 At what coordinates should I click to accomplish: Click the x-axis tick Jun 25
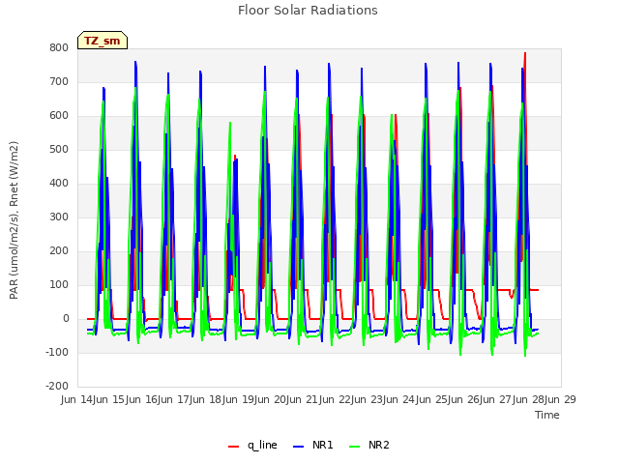(433, 399)
